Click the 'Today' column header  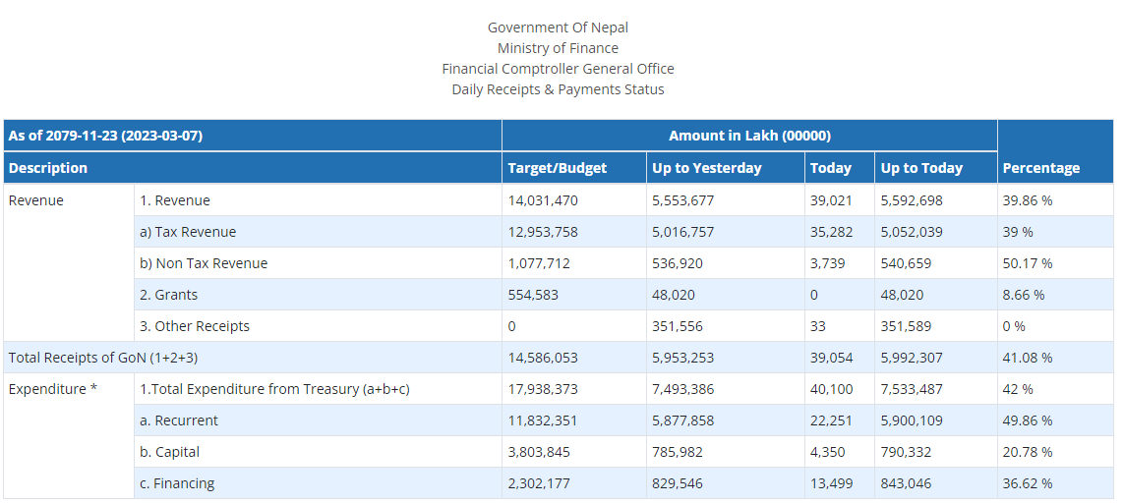[x=830, y=168]
